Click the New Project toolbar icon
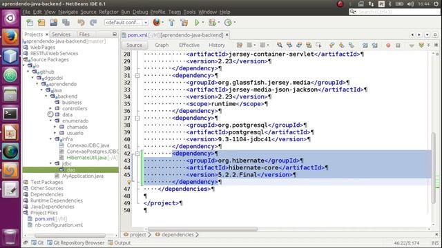 41,23
